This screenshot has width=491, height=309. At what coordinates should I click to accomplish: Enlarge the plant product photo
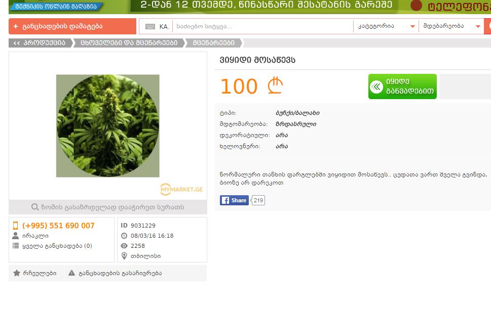[108, 125]
